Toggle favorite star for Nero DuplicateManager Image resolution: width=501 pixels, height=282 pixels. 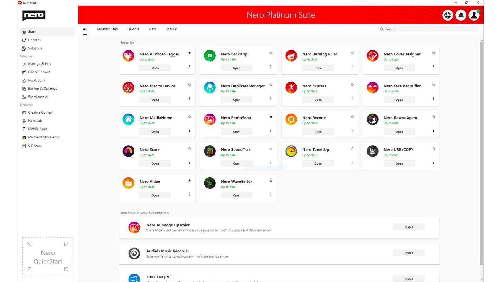(x=271, y=85)
